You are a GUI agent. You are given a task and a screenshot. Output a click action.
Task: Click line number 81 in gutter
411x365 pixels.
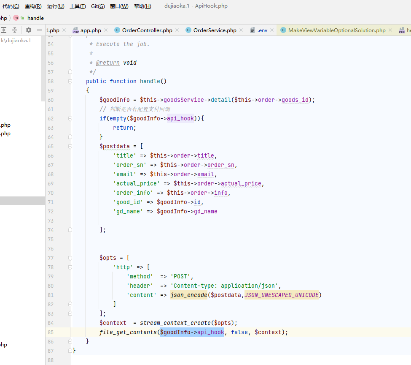coord(51,295)
